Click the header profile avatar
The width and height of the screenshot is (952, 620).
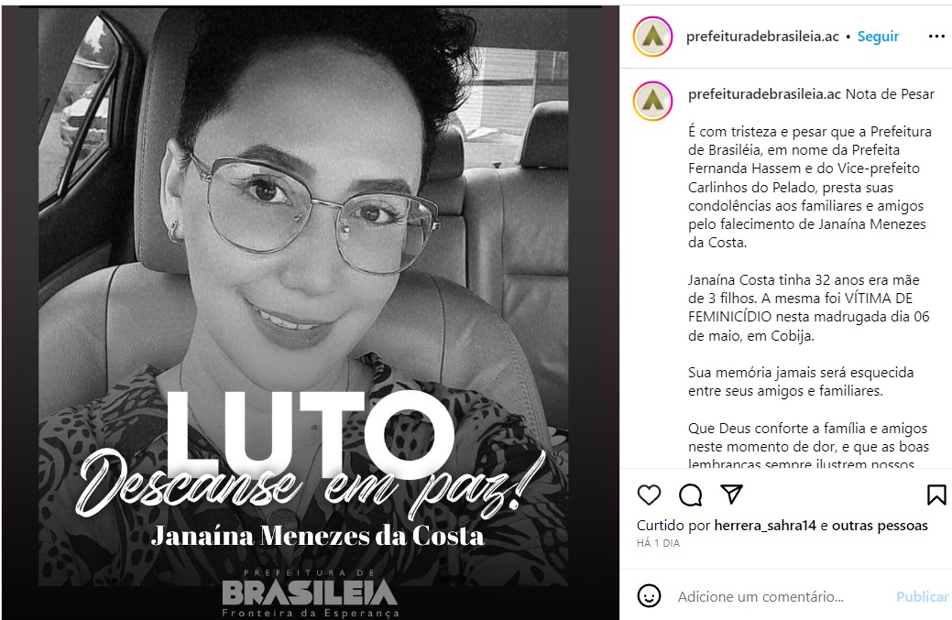click(x=652, y=37)
